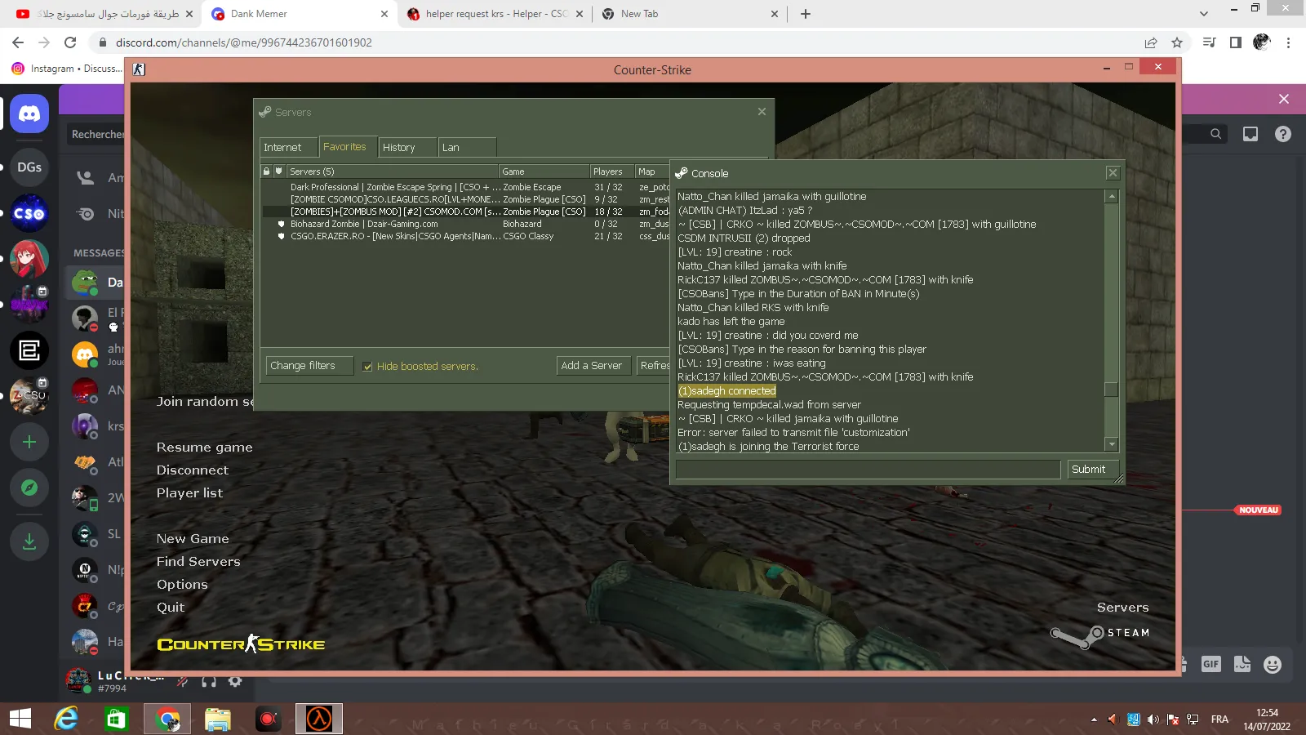Open Discord help question mark icon
Image resolution: width=1306 pixels, height=735 pixels.
tap(1283, 134)
